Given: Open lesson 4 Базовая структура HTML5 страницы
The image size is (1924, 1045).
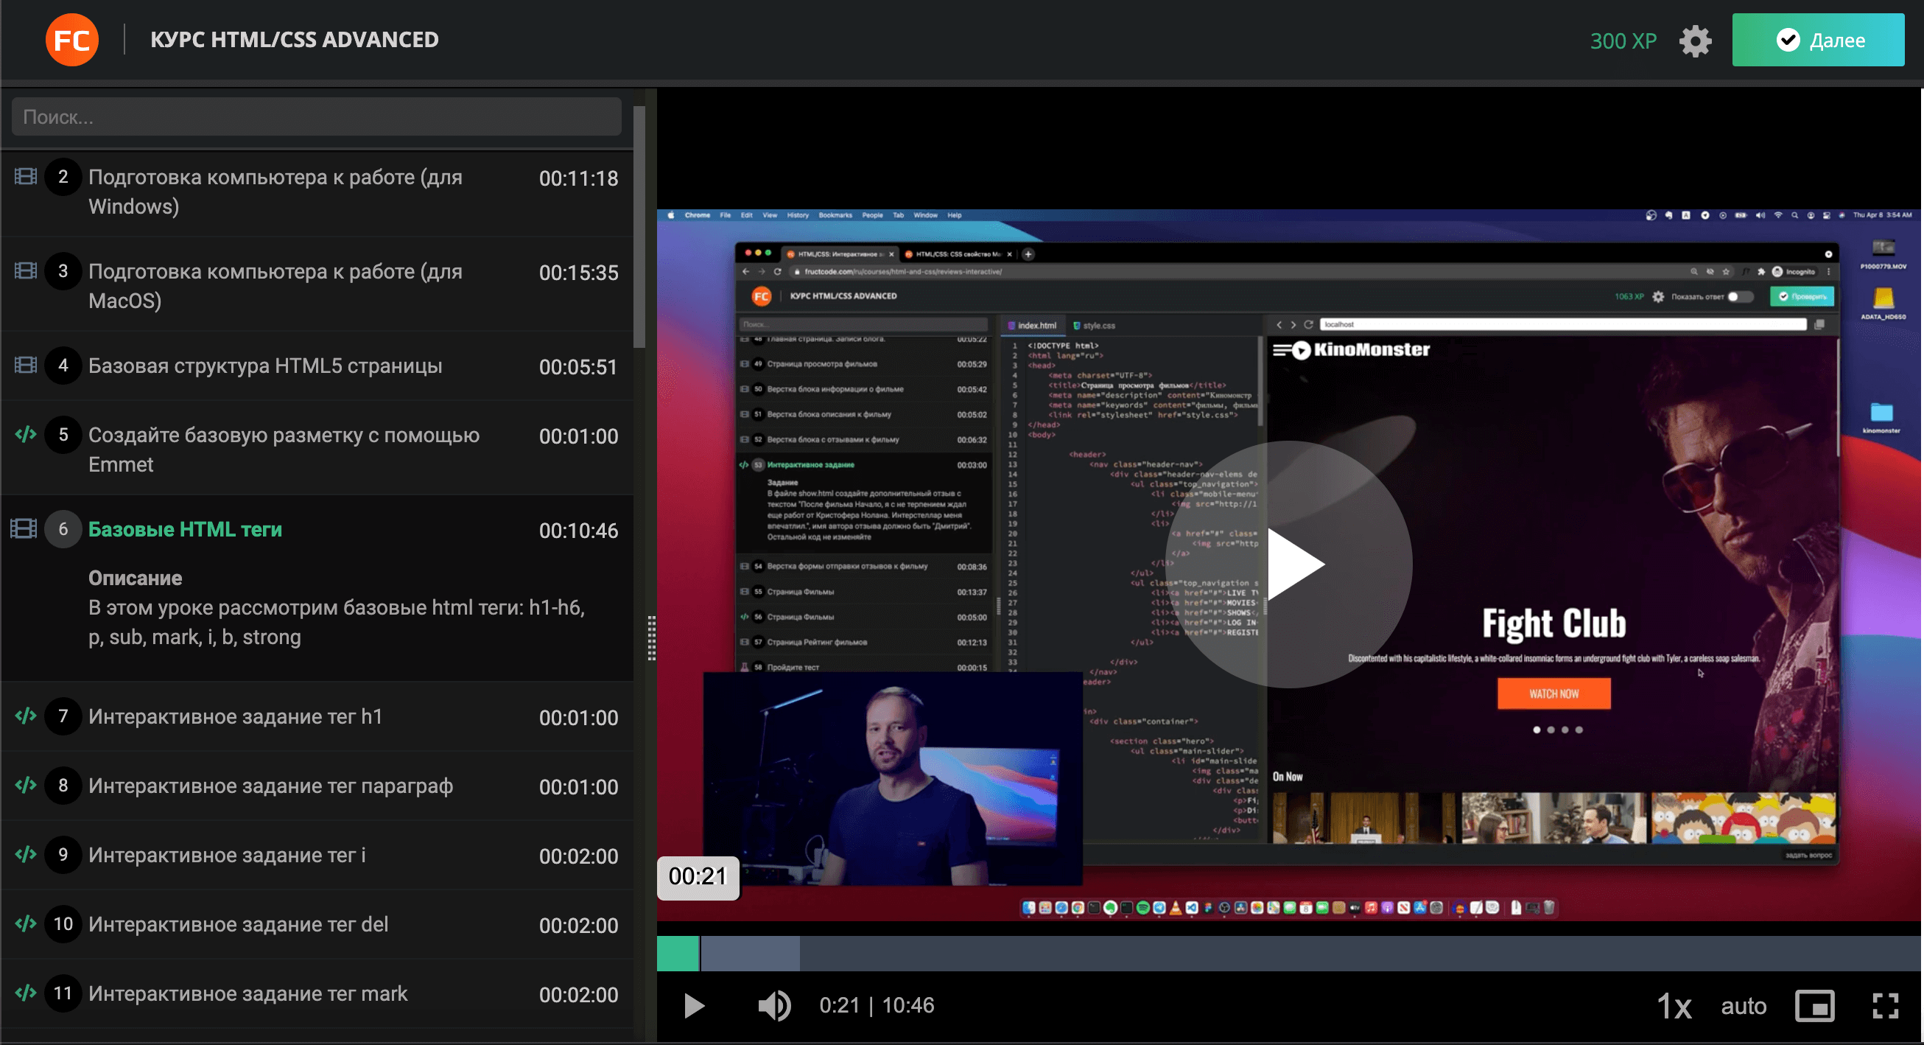Looking at the screenshot, I should [317, 366].
